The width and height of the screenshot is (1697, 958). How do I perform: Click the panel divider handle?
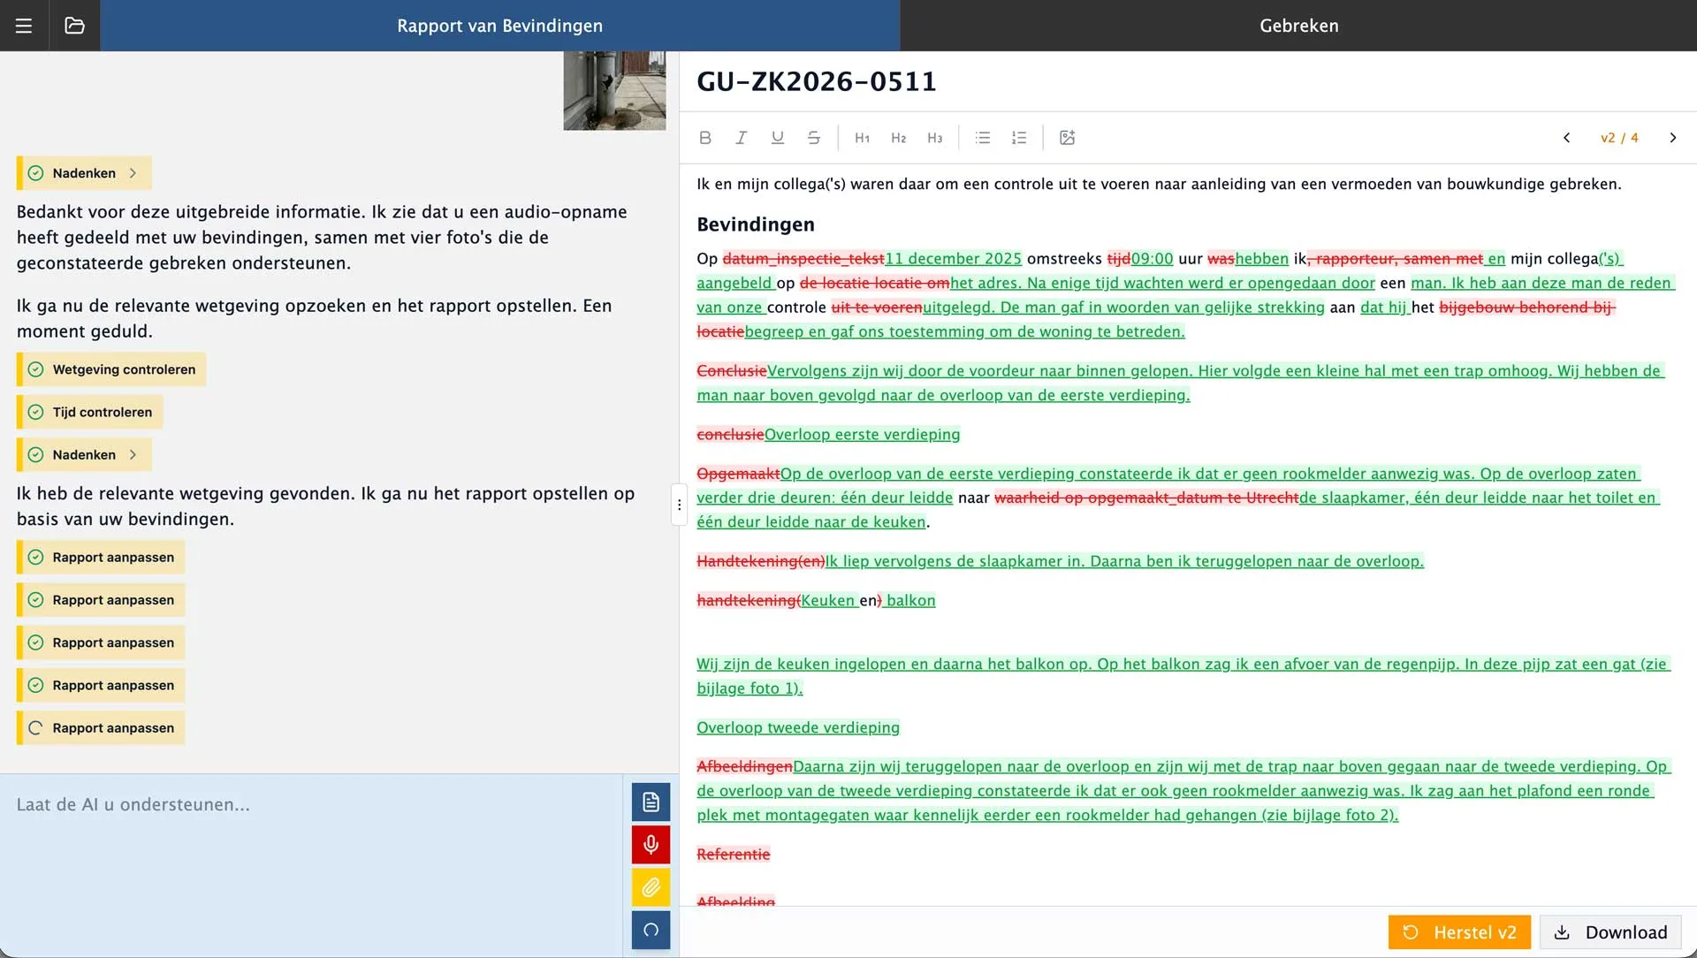click(x=679, y=505)
